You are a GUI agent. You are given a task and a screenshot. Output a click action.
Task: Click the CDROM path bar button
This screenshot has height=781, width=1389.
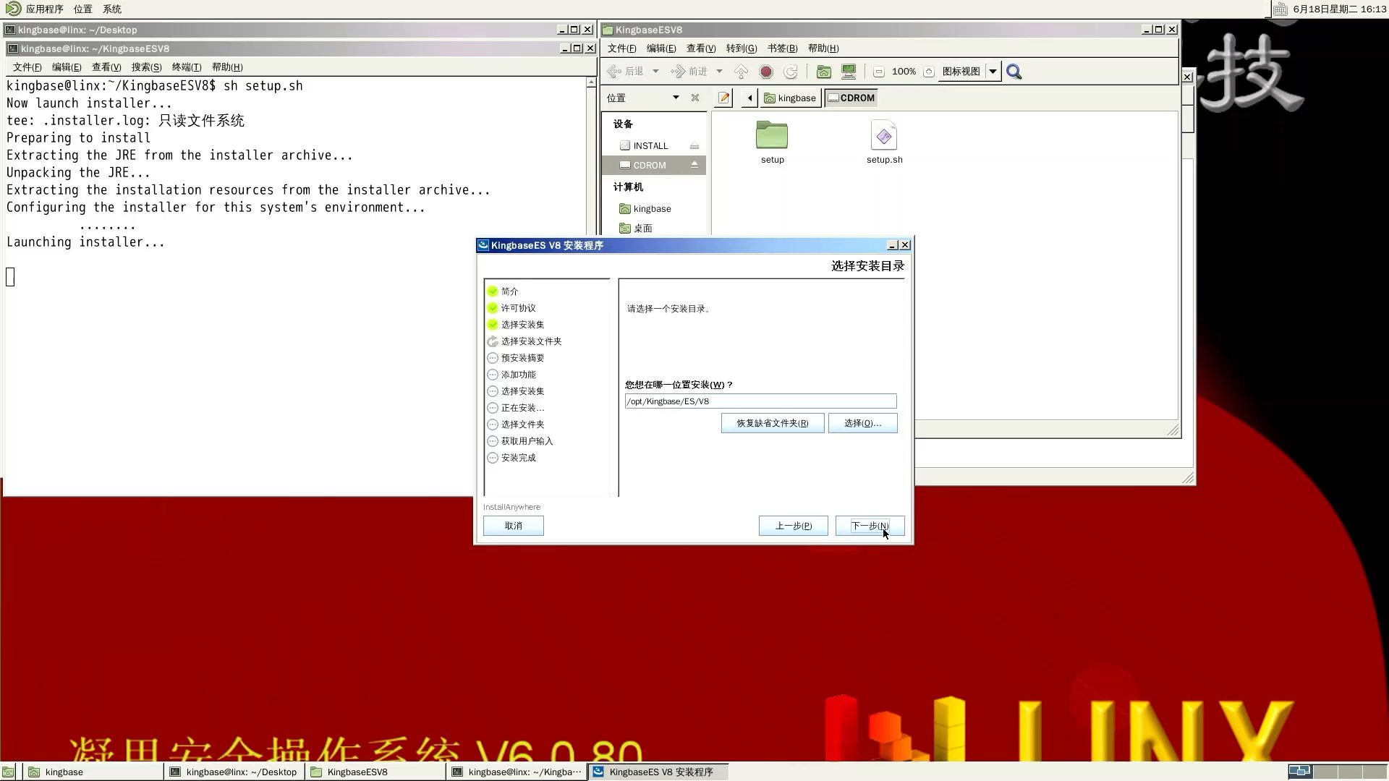(x=851, y=98)
